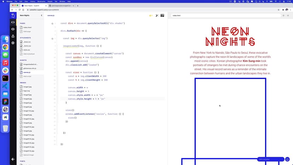Click the eye preview icon in sidebar
The width and height of the screenshot is (293, 165).
pos(13,29)
